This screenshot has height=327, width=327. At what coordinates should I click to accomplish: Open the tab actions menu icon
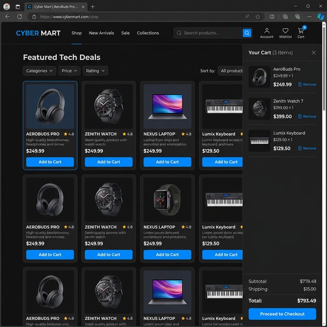tap(18, 7)
